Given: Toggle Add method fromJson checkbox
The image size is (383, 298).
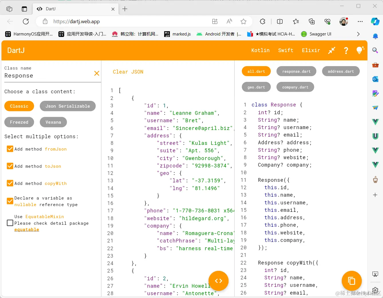Looking at the screenshot, I should [10, 149].
